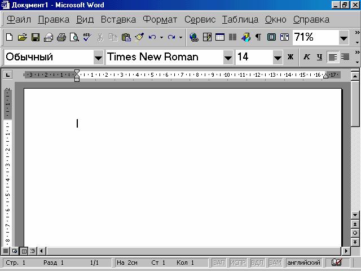
Task: Toggle bold formatting Ж button
Action: pyautogui.click(x=290, y=56)
